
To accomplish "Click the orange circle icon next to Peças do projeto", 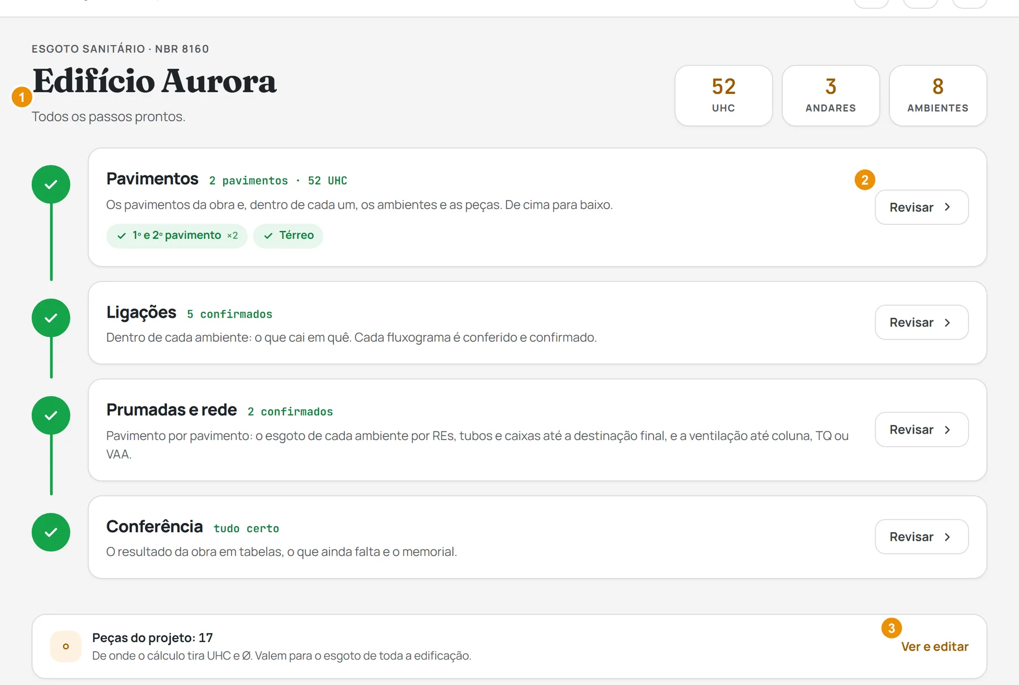I will (x=66, y=647).
